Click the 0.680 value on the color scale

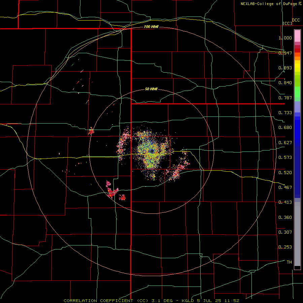tap(285, 128)
